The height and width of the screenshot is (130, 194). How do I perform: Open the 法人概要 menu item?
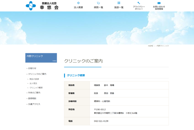pyautogui.click(x=78, y=7)
